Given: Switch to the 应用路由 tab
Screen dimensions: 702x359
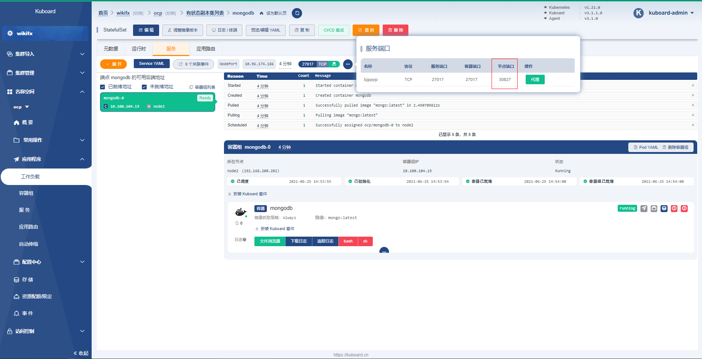Looking at the screenshot, I should click(206, 48).
